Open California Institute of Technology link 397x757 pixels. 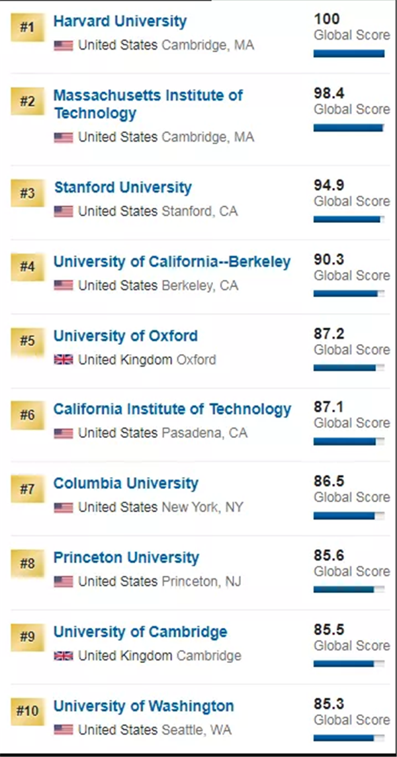tap(172, 410)
